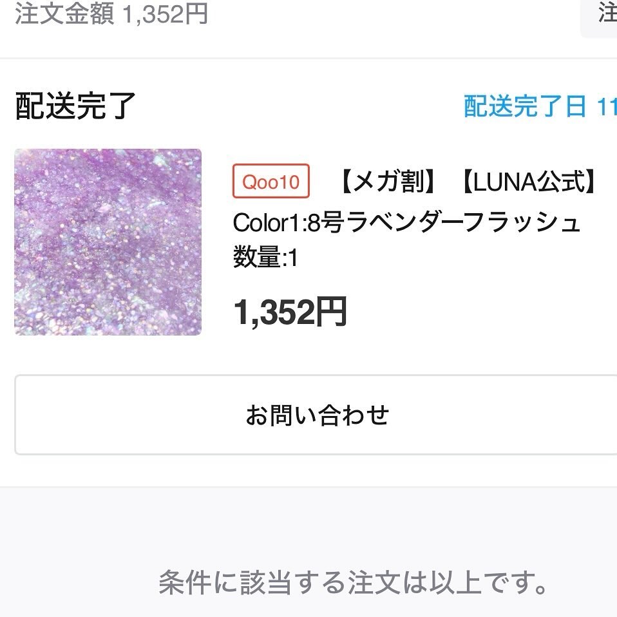Click the 【LUNA公式】 shop label
The width and height of the screenshot is (617, 617).
pos(527,182)
